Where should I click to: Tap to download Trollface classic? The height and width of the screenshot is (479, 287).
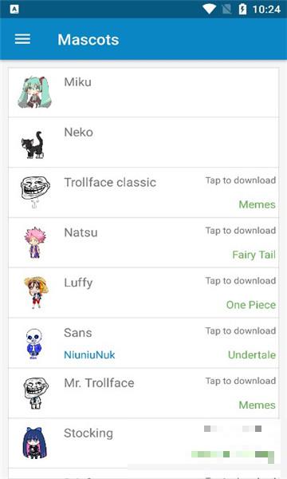(240, 180)
